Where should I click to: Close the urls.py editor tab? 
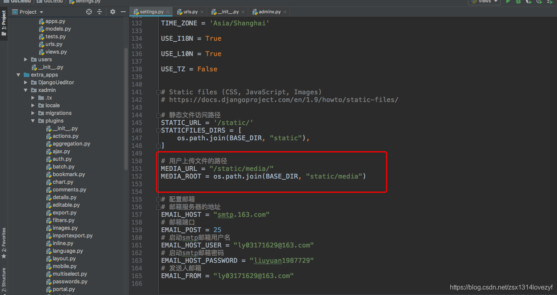click(201, 12)
